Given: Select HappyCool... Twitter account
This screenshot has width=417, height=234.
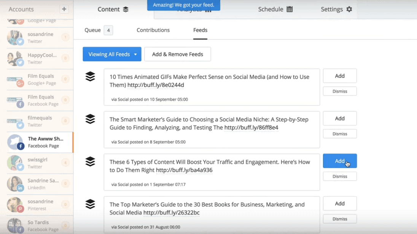Looking at the screenshot, I should 40,58.
